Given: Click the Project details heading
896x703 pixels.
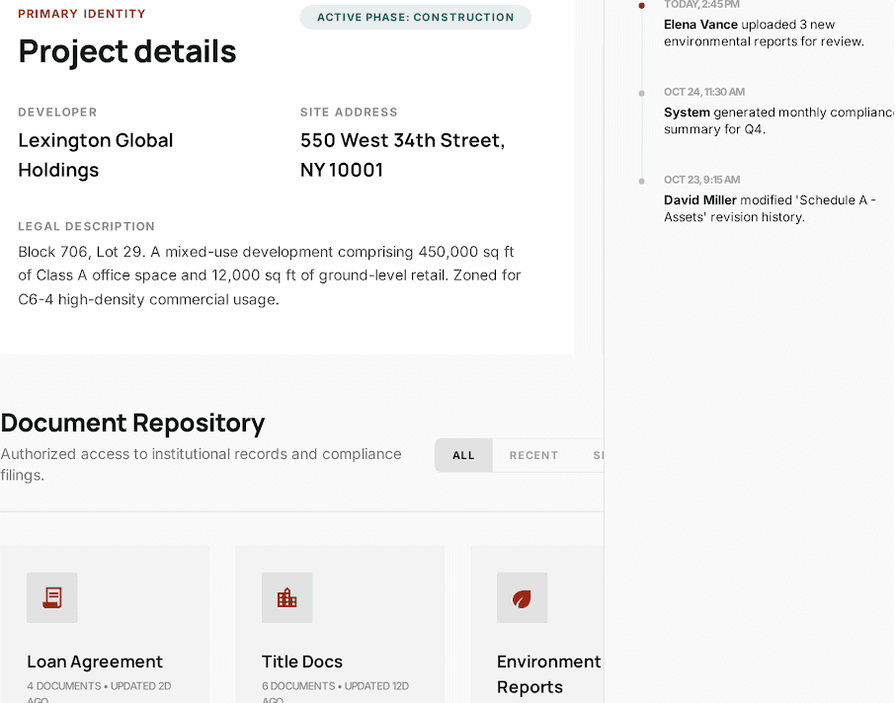Looking at the screenshot, I should 126,50.
